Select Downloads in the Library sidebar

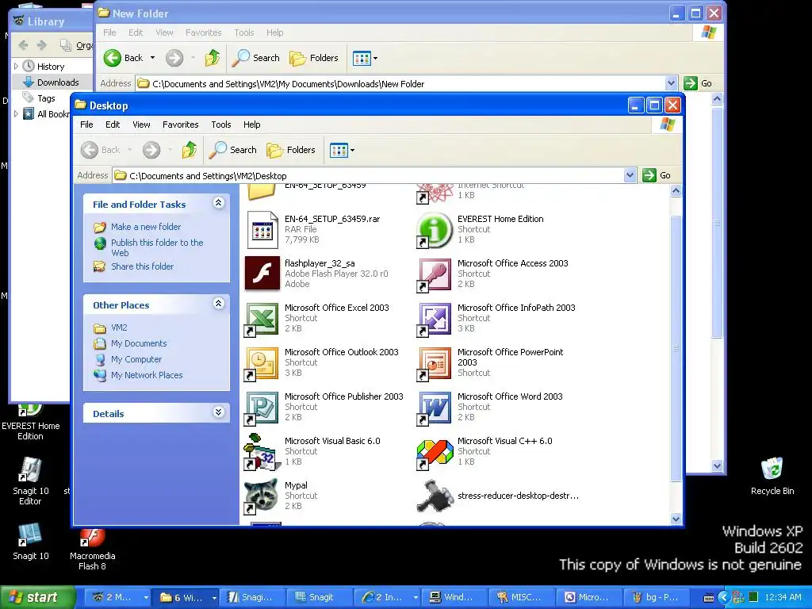click(x=58, y=82)
